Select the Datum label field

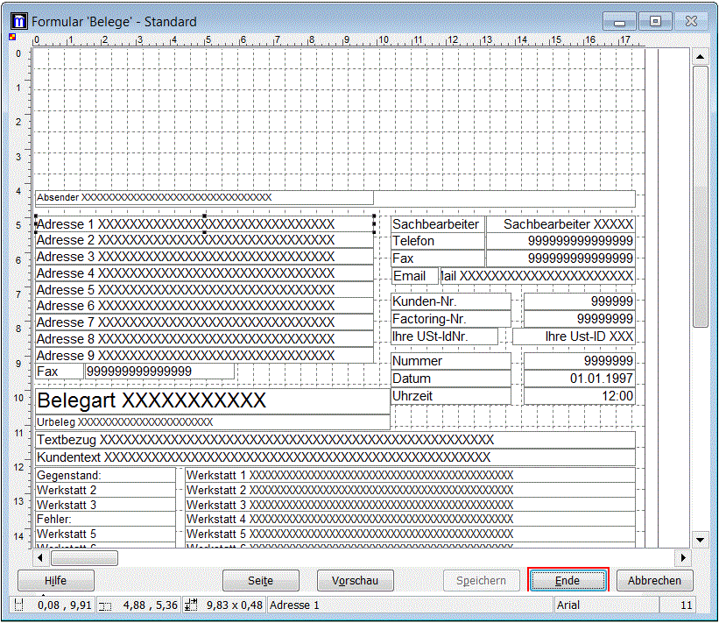pos(451,379)
